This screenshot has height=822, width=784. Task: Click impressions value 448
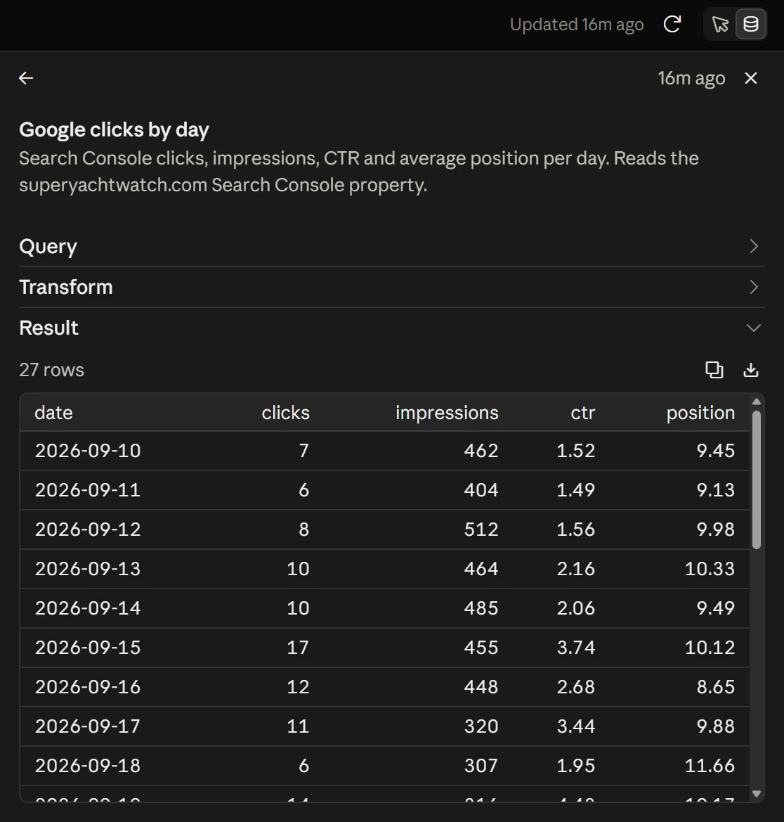481,687
